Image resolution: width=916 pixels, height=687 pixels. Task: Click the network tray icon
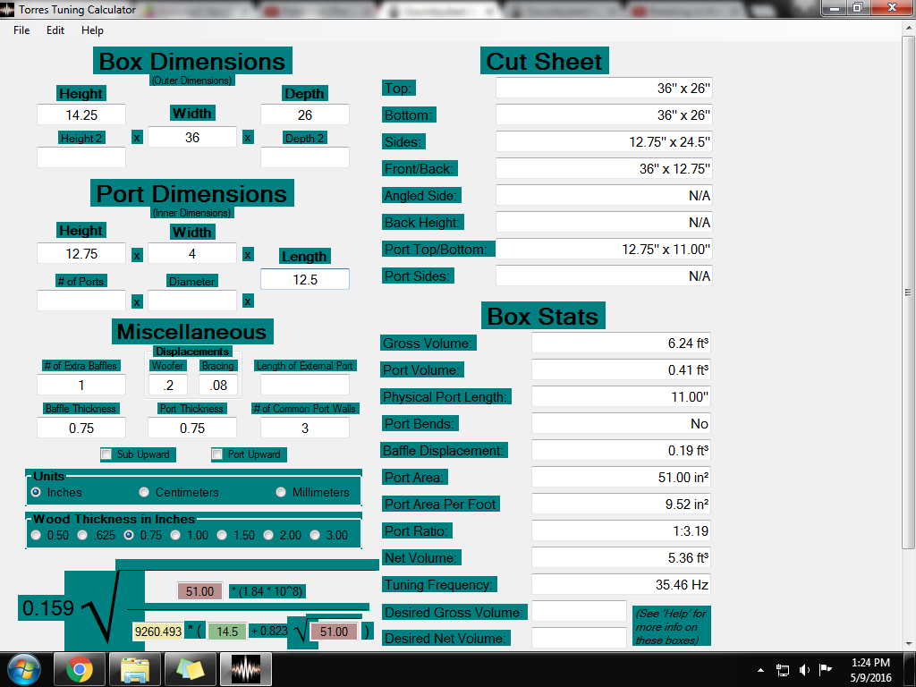[783, 670]
